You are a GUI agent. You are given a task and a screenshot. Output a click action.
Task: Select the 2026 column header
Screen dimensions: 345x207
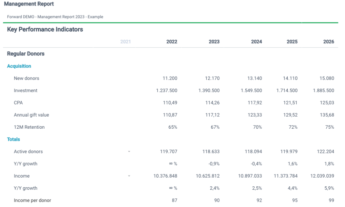328,42
